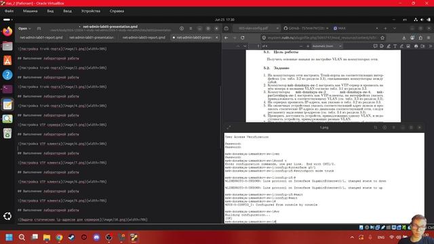The image size is (434, 244).
Task: Open the Вид menu
Action: click(50, 11)
